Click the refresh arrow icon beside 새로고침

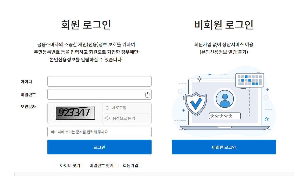pos(108,108)
